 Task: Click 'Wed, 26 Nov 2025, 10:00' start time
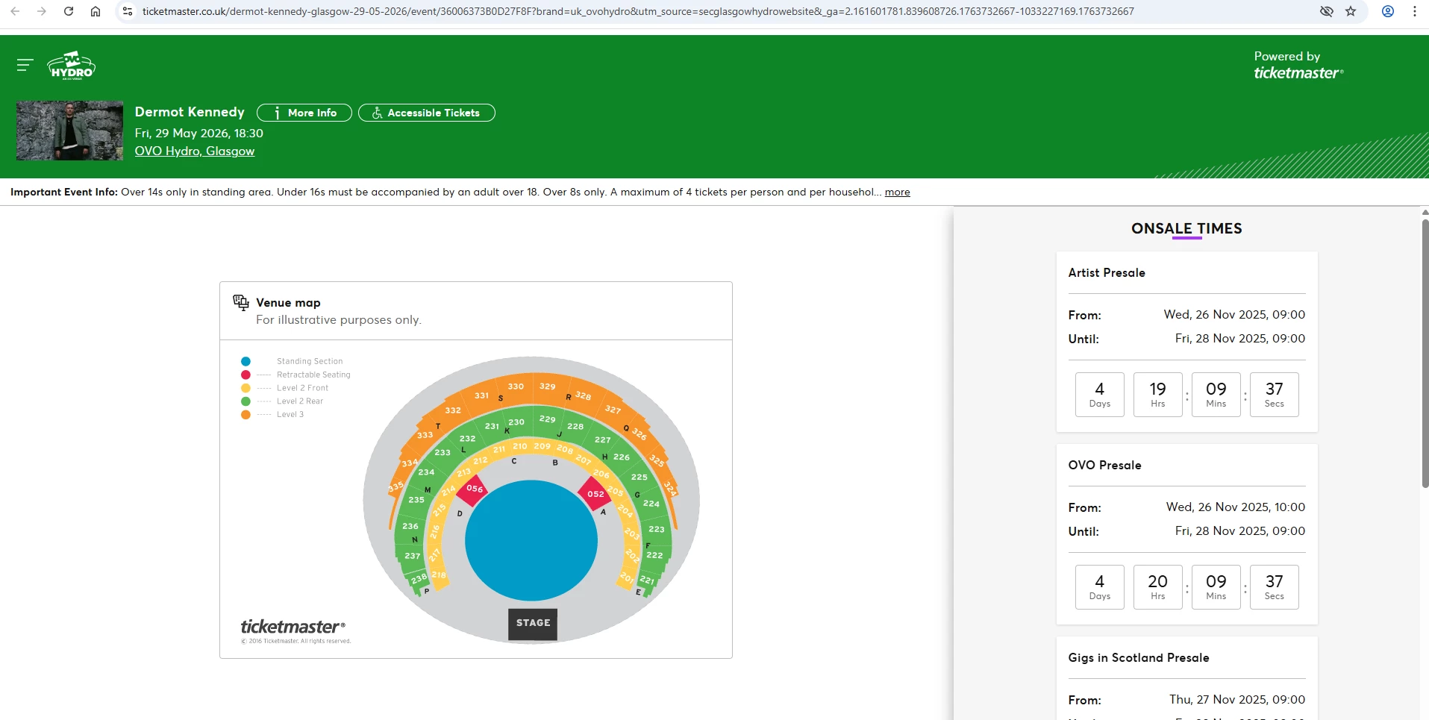[x=1236, y=507]
